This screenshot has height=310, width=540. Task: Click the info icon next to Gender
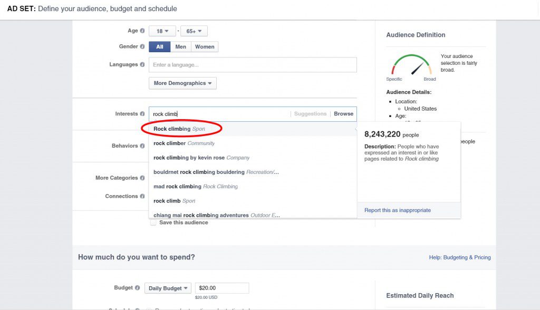point(142,46)
